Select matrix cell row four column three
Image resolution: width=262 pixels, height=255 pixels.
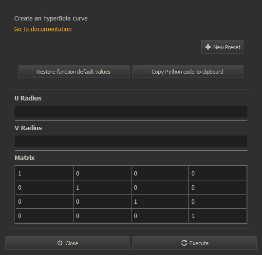click(x=160, y=216)
